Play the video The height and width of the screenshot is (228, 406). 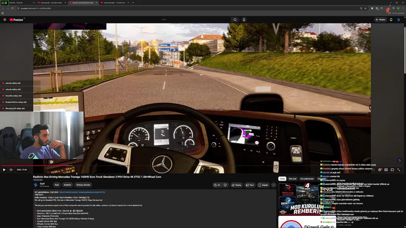click(4, 170)
